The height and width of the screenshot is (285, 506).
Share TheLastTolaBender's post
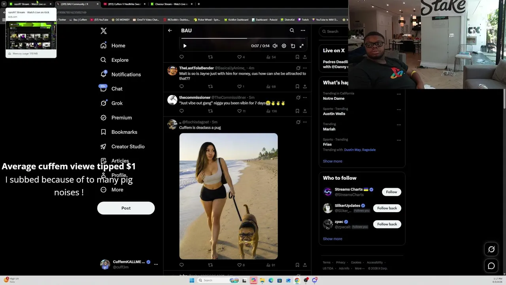[x=305, y=86]
